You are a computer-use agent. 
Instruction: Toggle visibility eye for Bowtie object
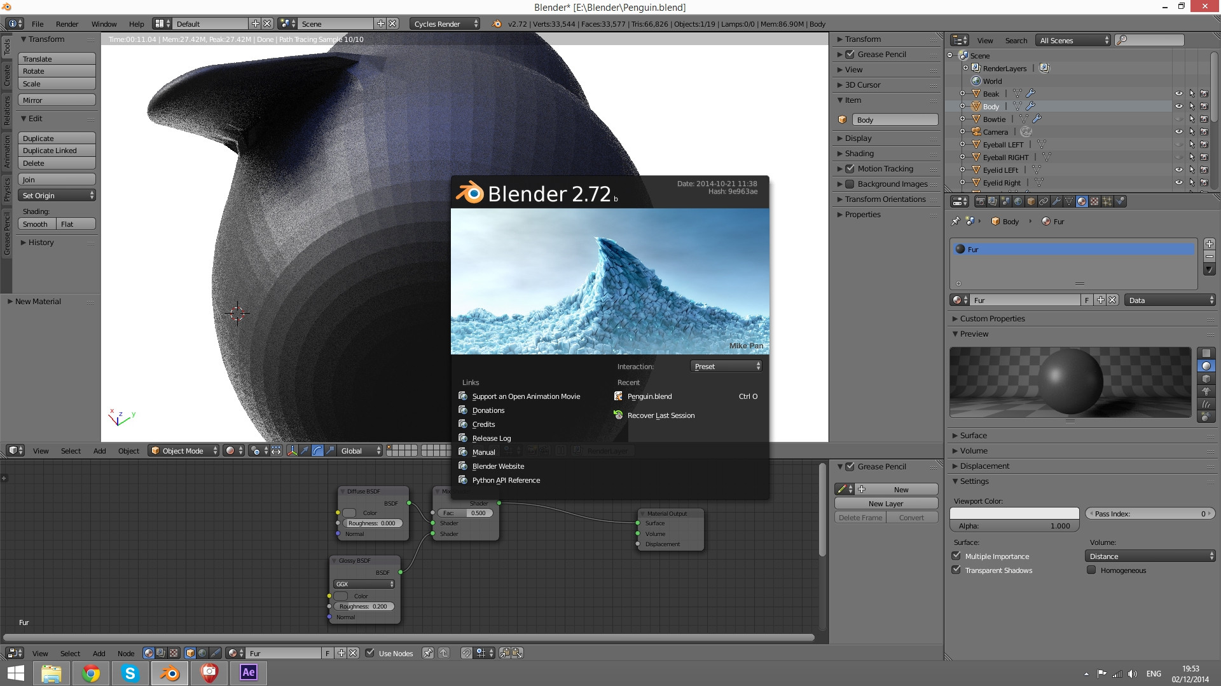[x=1178, y=119]
